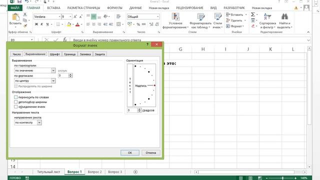Screen dimensions: 320x180
Task: Click the Paste (Вставить) clipboard icon
Action: [15, 17]
